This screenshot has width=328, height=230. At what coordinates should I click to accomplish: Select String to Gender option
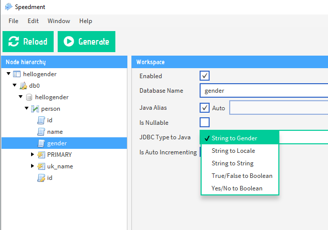click(240, 138)
